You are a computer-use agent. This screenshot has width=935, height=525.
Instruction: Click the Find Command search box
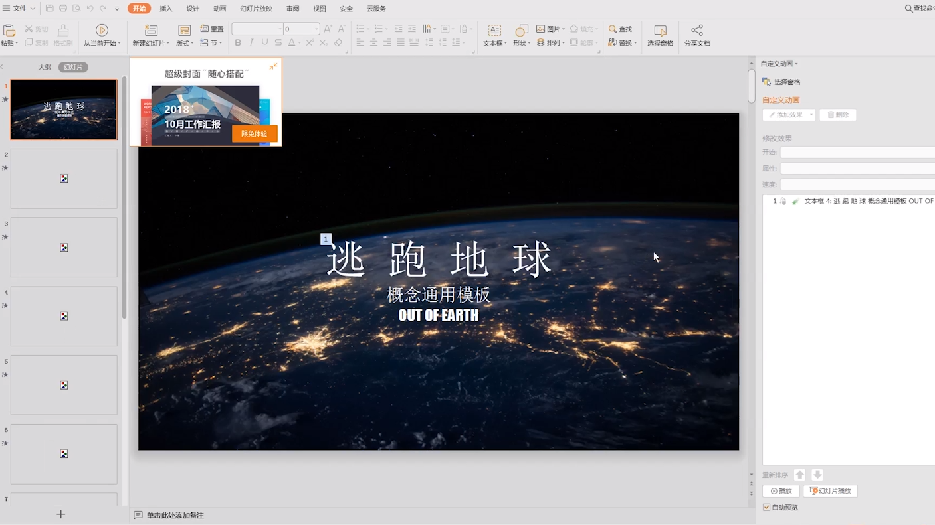(x=920, y=9)
